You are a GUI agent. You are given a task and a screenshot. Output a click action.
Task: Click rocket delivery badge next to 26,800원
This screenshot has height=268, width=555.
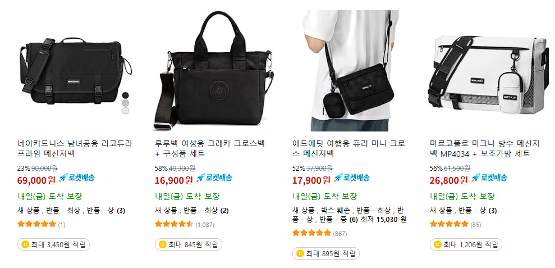pyautogui.click(x=489, y=178)
